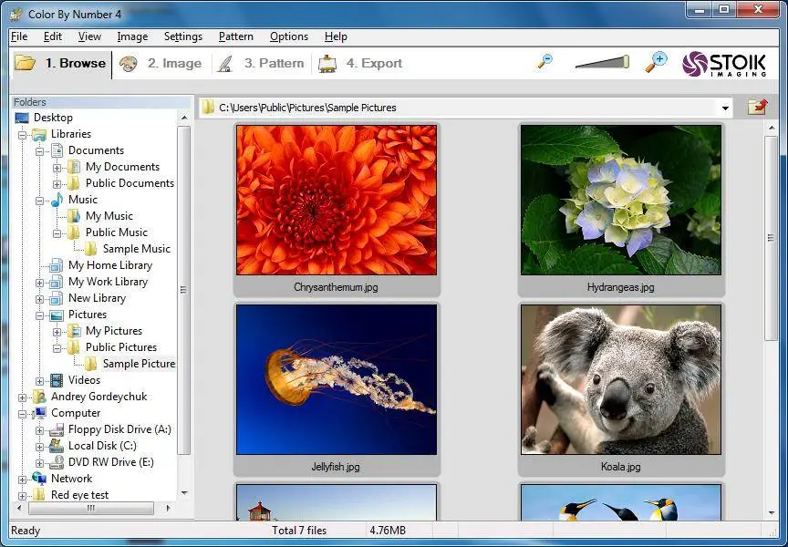788x547 pixels.
Task: Click the Pictures library icon
Action: pyautogui.click(x=57, y=315)
